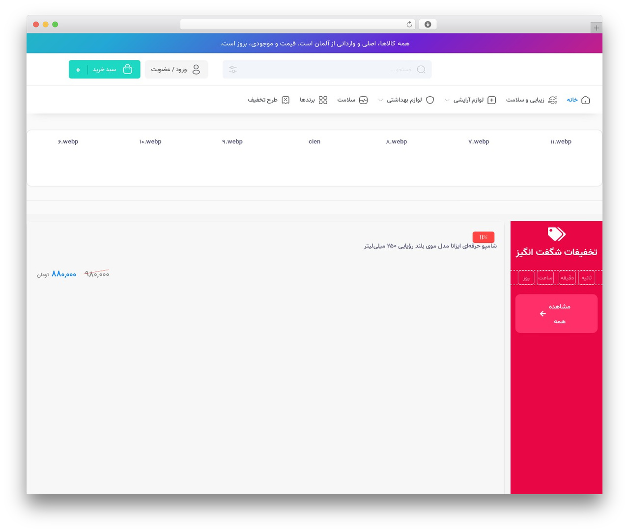Click the shield icon for لوازم بهداشتی
Screen dimensions: 629x532
pyautogui.click(x=430, y=100)
